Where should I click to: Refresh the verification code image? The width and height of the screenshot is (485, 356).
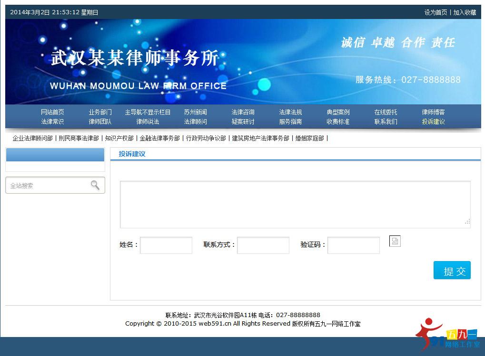(x=395, y=241)
